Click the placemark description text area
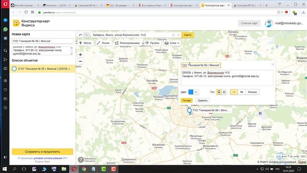The width and height of the screenshot is (307, 173). (x=227, y=78)
